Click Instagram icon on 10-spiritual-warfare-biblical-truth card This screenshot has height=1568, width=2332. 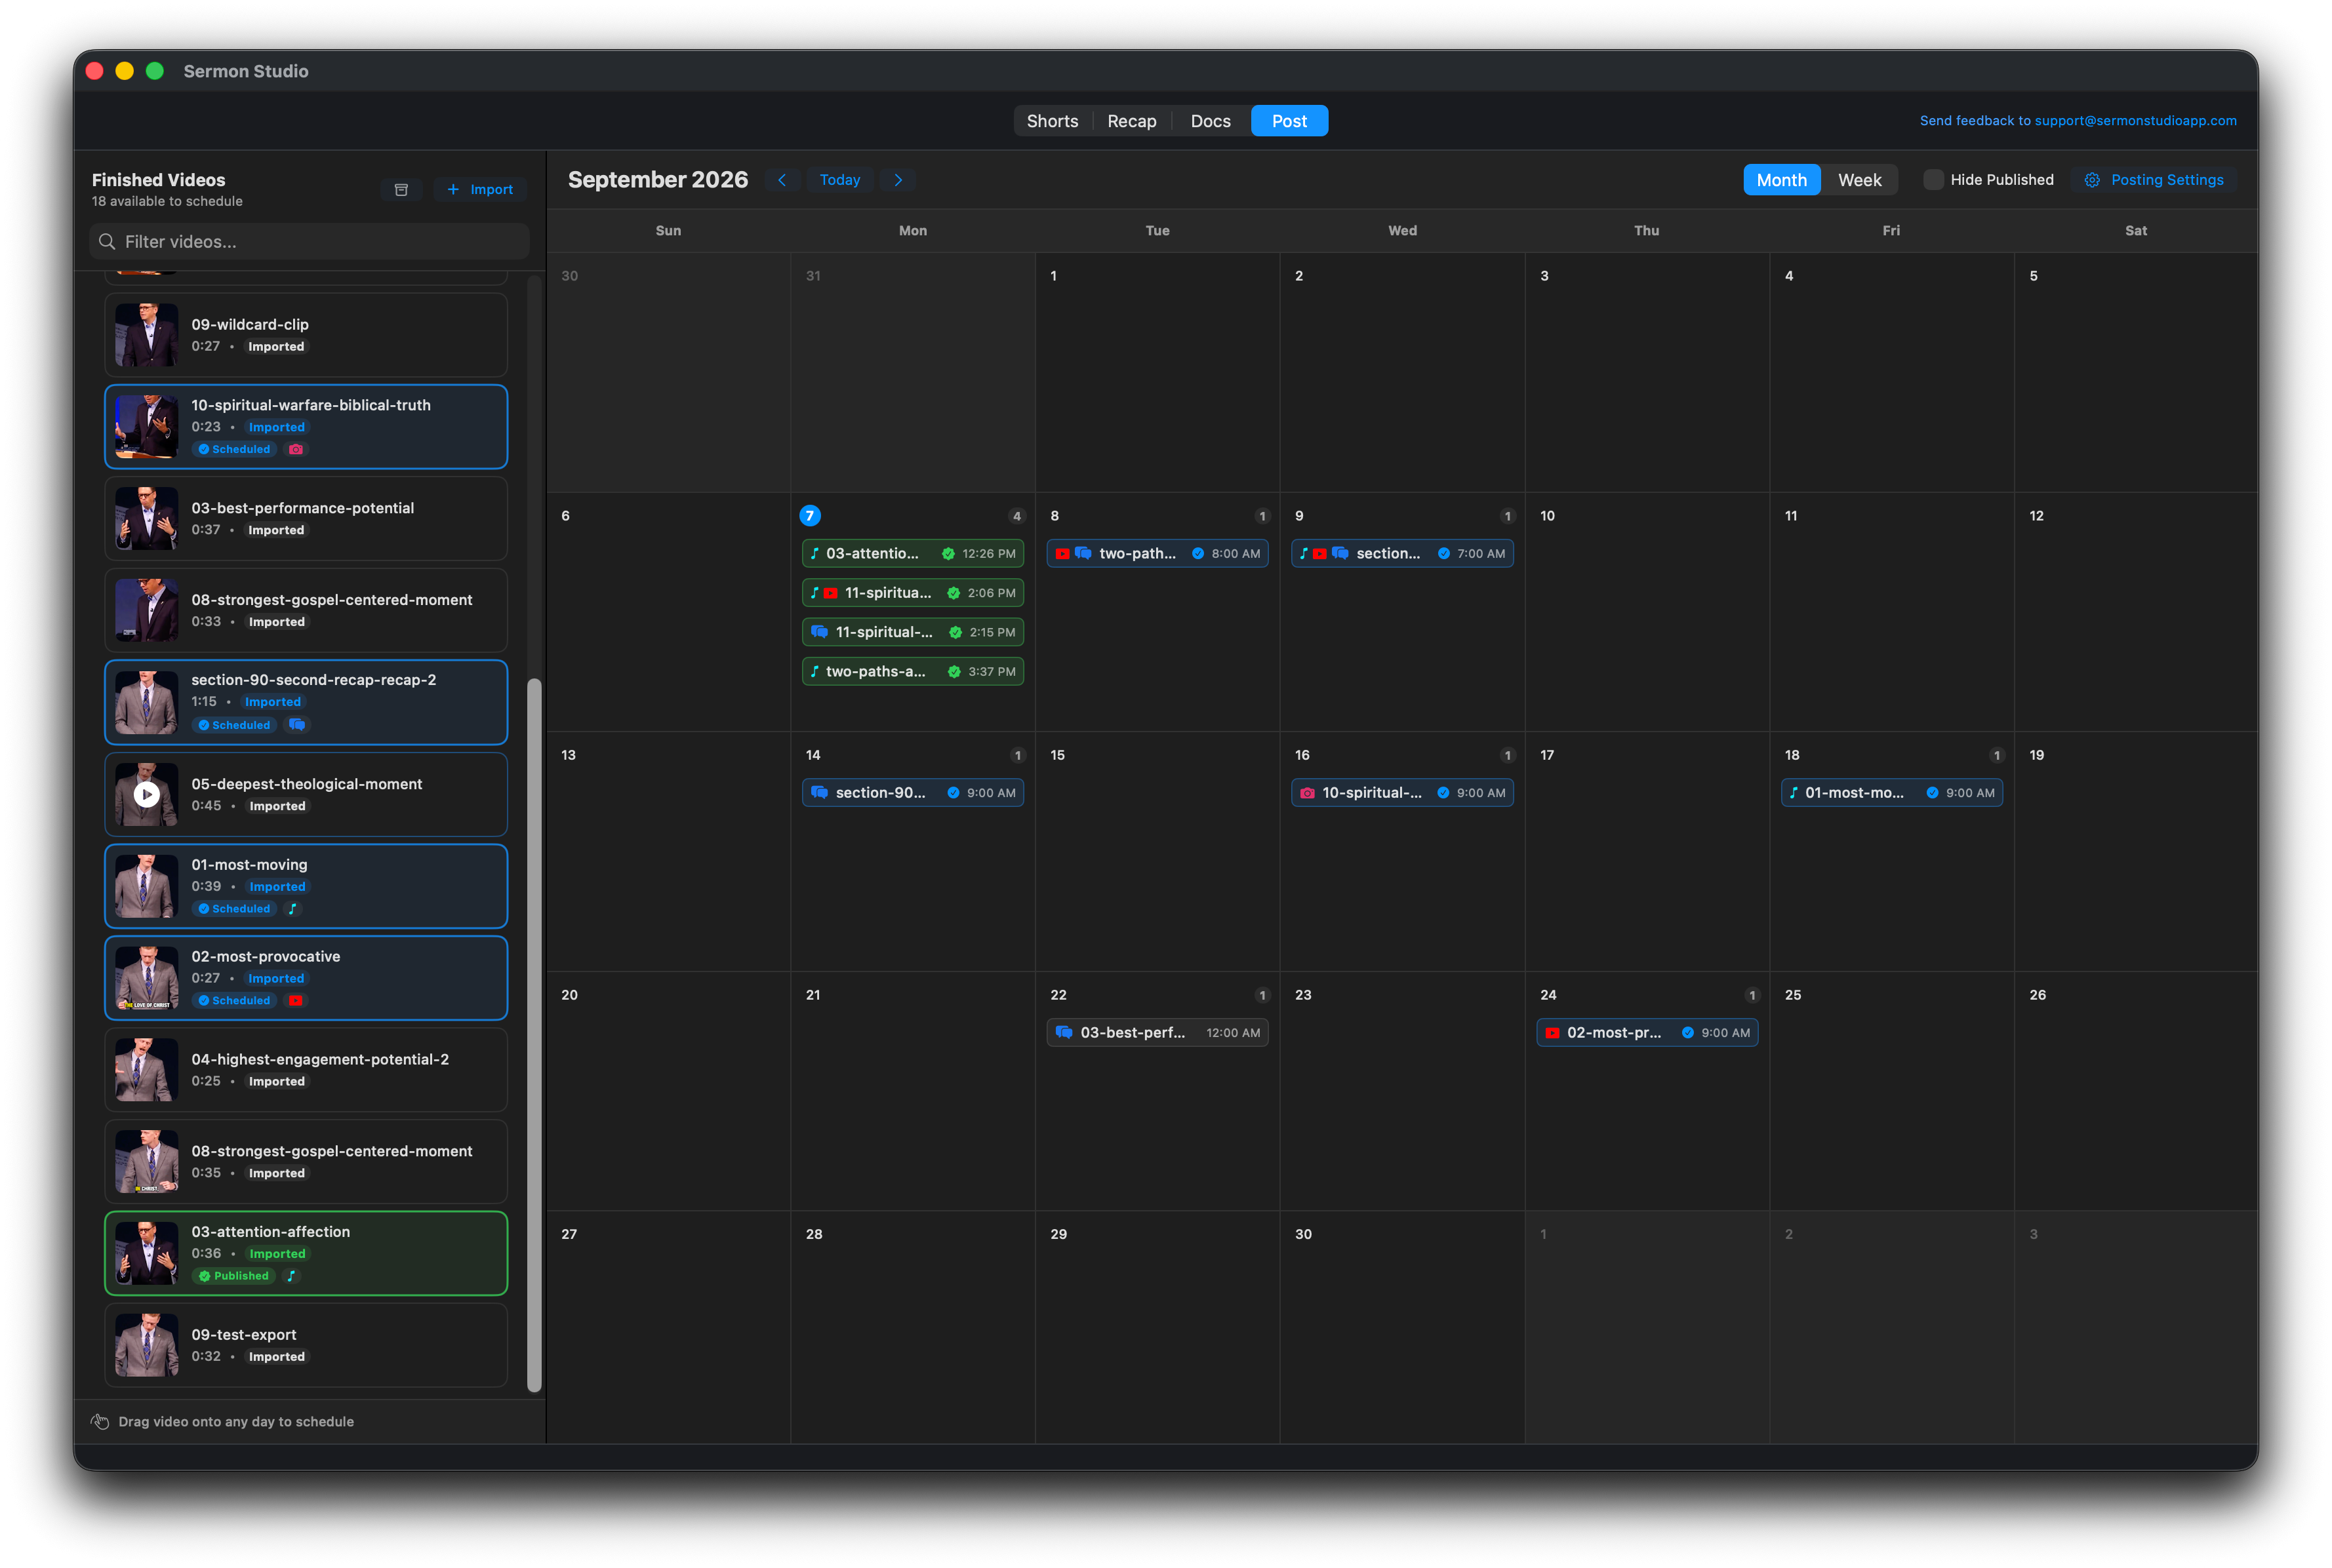(x=296, y=450)
